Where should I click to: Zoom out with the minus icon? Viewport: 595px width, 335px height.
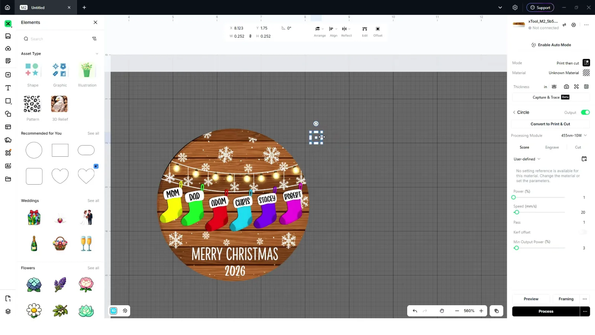click(457, 311)
